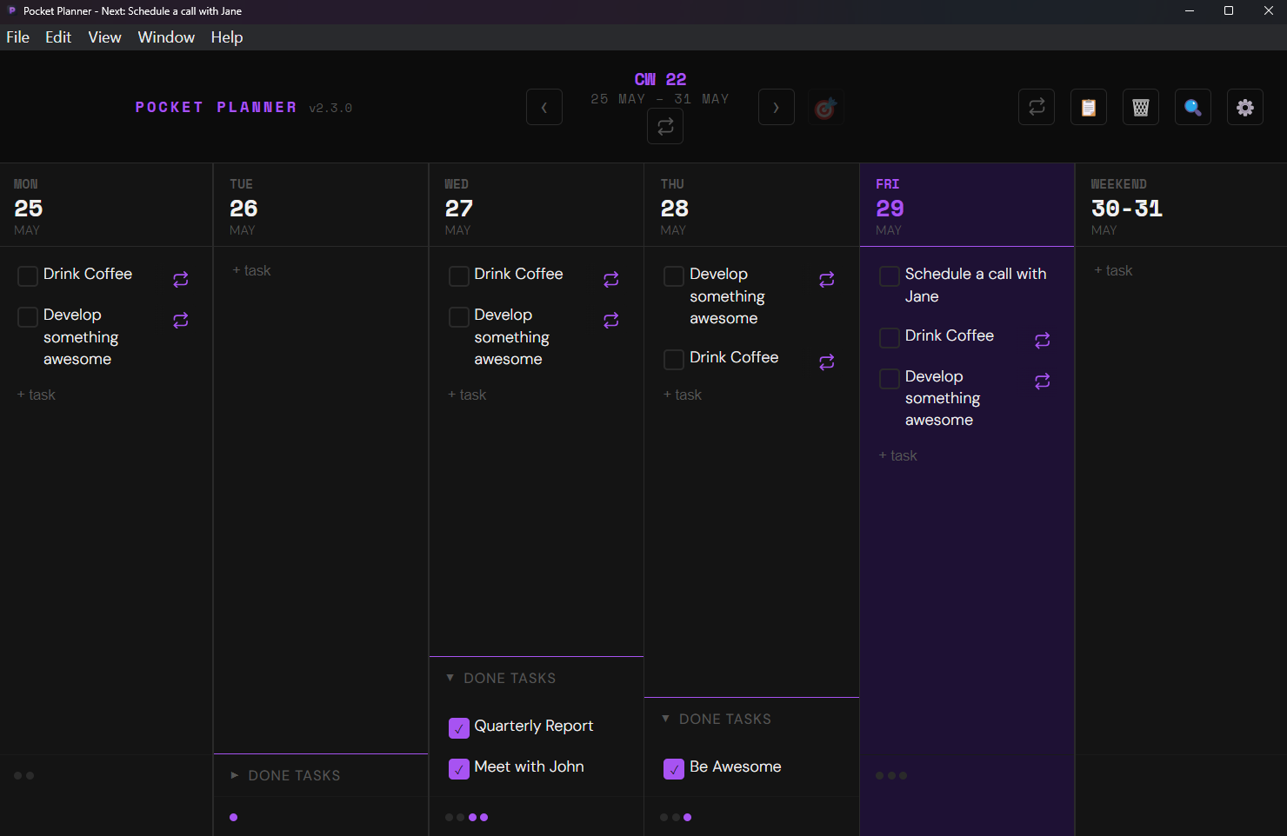Open the Window menu
The height and width of the screenshot is (836, 1287).
pos(166,37)
